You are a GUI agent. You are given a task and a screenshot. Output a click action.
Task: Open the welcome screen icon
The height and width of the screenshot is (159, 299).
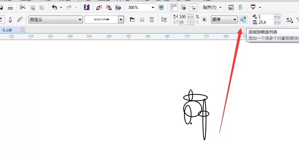coord(231,8)
